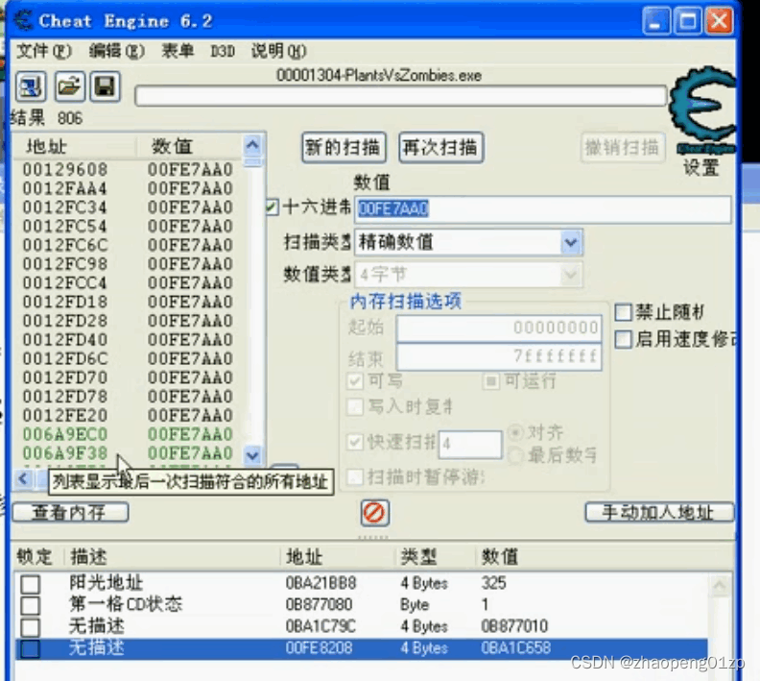
Task: Click address cell 0BA21BB8
Action: coord(321,583)
